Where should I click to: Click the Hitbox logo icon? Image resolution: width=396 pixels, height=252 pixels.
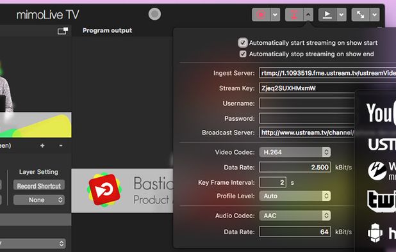pyautogui.click(x=375, y=233)
